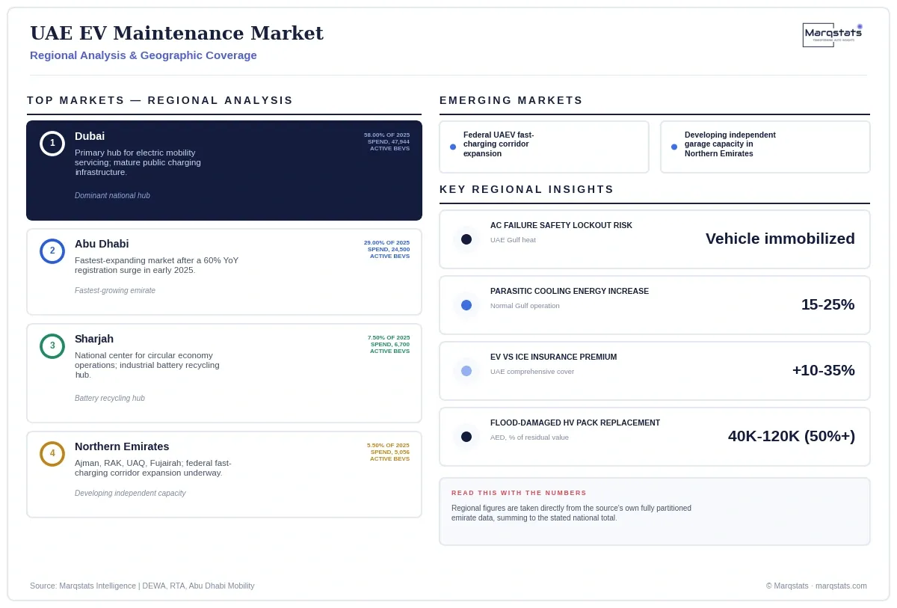The width and height of the screenshot is (897, 608).
Task: Click the bullet dot beside Federal UAEV fast-charging corridor
Action: [453, 147]
